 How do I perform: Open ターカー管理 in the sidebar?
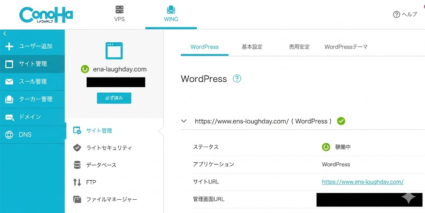tap(32, 99)
